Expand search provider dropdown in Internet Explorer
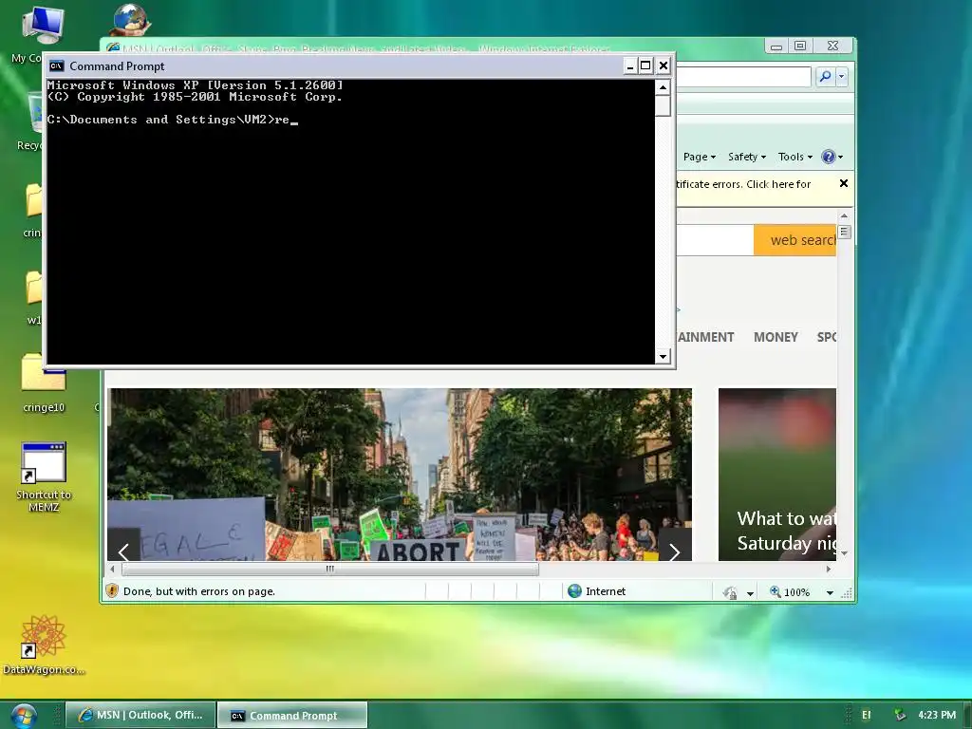 841,77
